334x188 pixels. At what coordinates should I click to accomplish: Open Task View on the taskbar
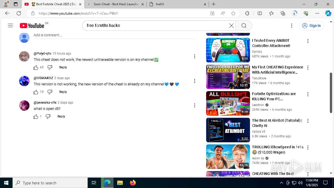tap(94, 183)
